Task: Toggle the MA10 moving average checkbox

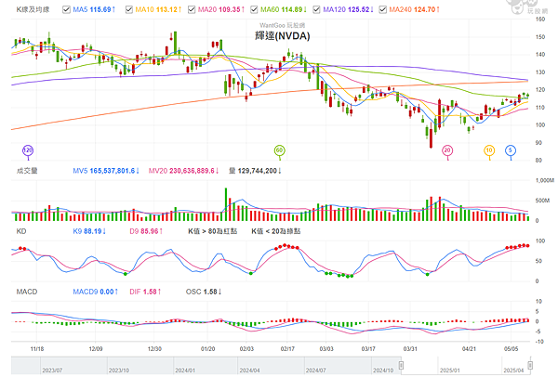Action: click(129, 9)
